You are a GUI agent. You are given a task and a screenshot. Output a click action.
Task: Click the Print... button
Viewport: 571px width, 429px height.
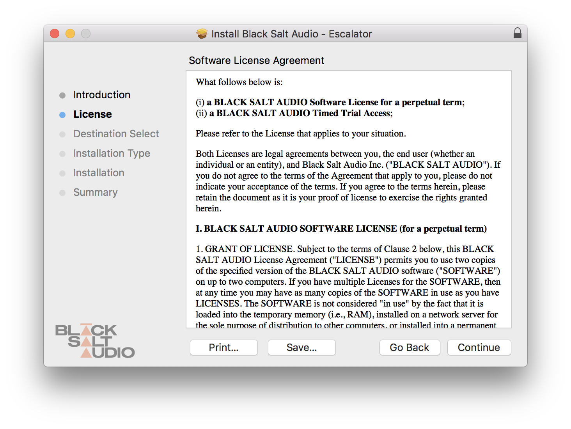pos(224,347)
